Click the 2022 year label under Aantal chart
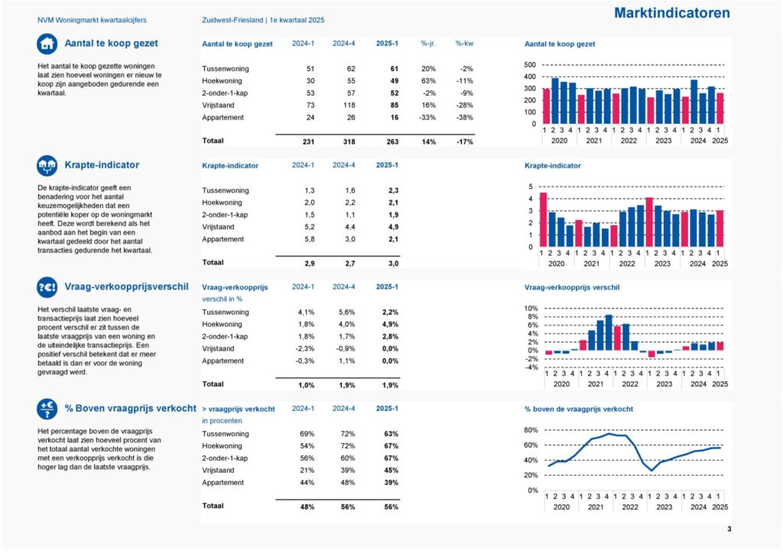783x554 pixels. point(629,141)
